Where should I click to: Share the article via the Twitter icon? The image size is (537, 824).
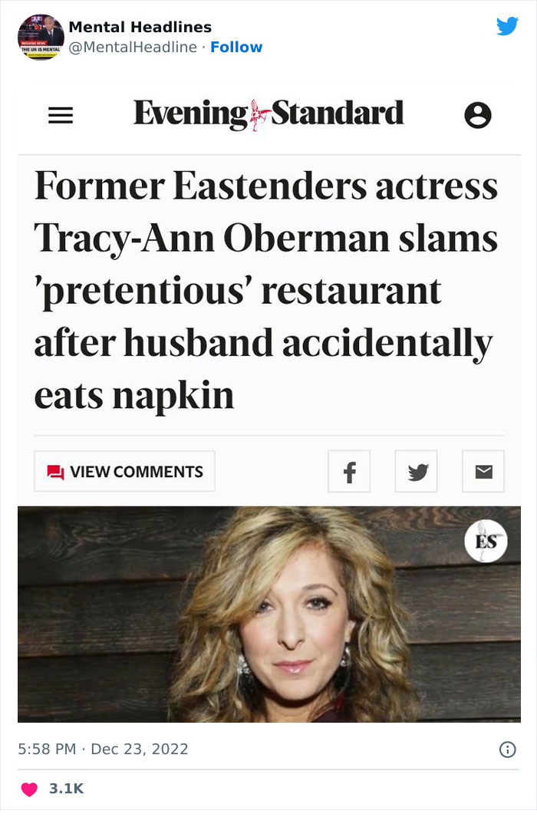click(416, 471)
